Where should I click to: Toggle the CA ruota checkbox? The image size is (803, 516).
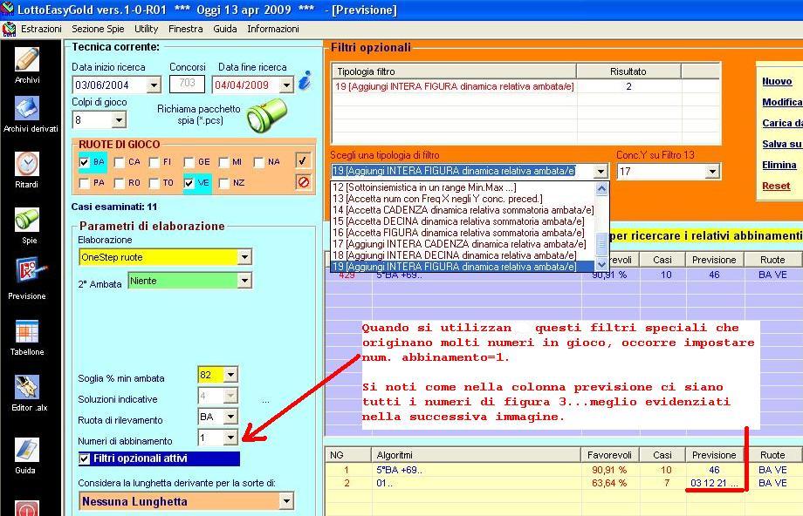[x=120, y=162]
